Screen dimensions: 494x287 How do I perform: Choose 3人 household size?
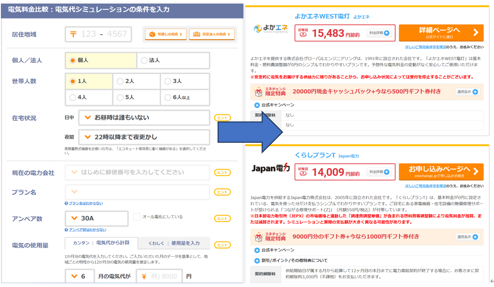click(x=168, y=81)
